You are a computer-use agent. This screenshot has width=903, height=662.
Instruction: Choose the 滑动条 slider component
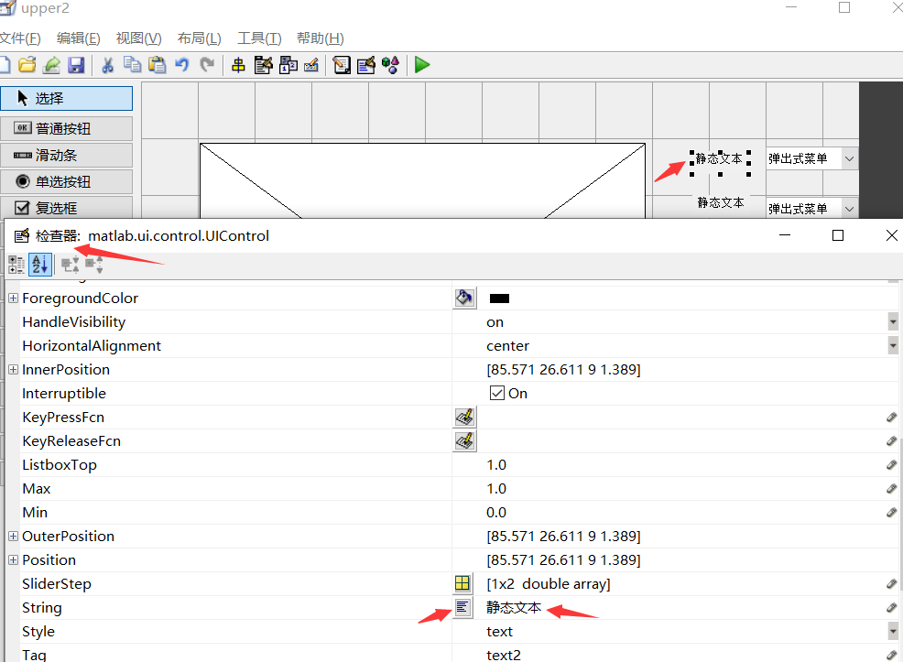(x=66, y=156)
